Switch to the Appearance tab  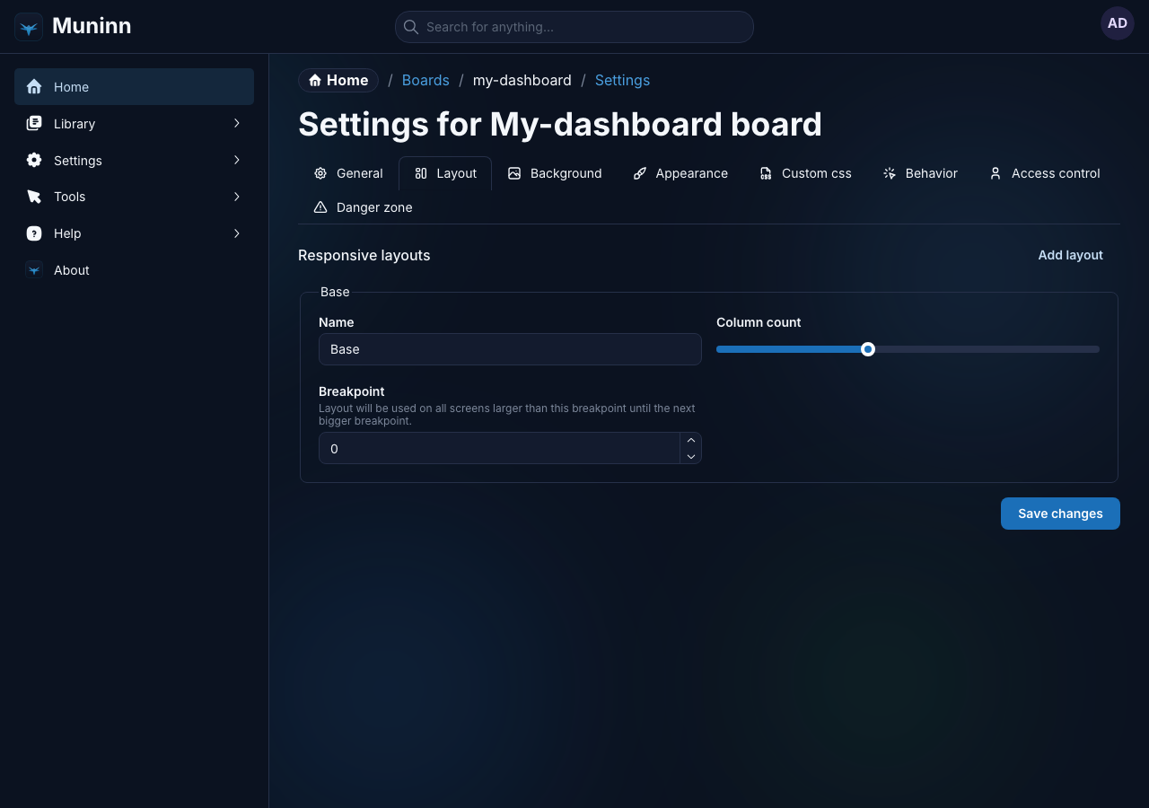680,173
